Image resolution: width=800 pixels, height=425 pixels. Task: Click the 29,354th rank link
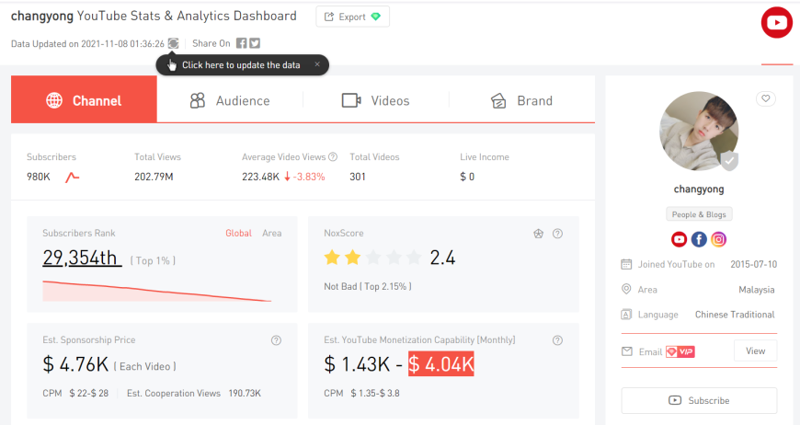pyautogui.click(x=82, y=258)
